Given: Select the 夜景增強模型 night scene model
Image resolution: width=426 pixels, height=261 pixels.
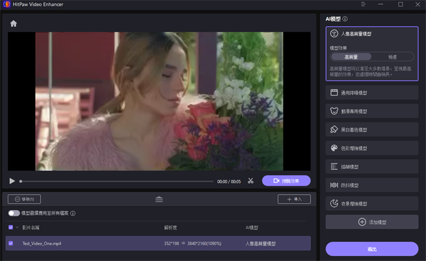Looking at the screenshot, I should 372,204.
